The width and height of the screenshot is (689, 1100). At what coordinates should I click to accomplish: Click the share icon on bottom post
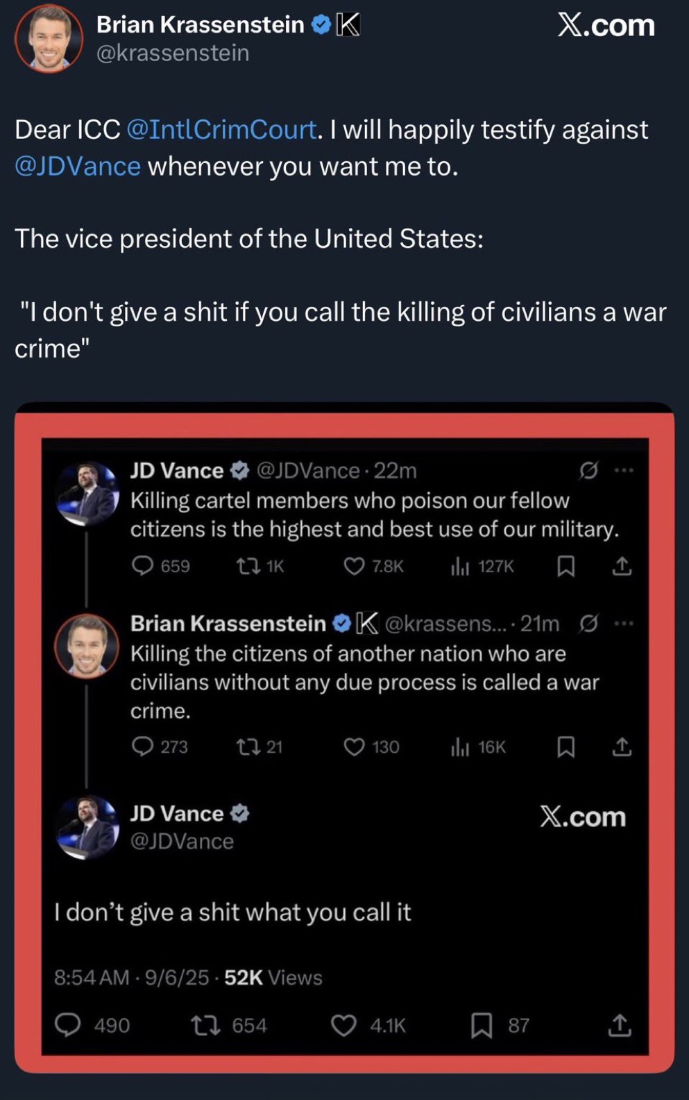620,1025
